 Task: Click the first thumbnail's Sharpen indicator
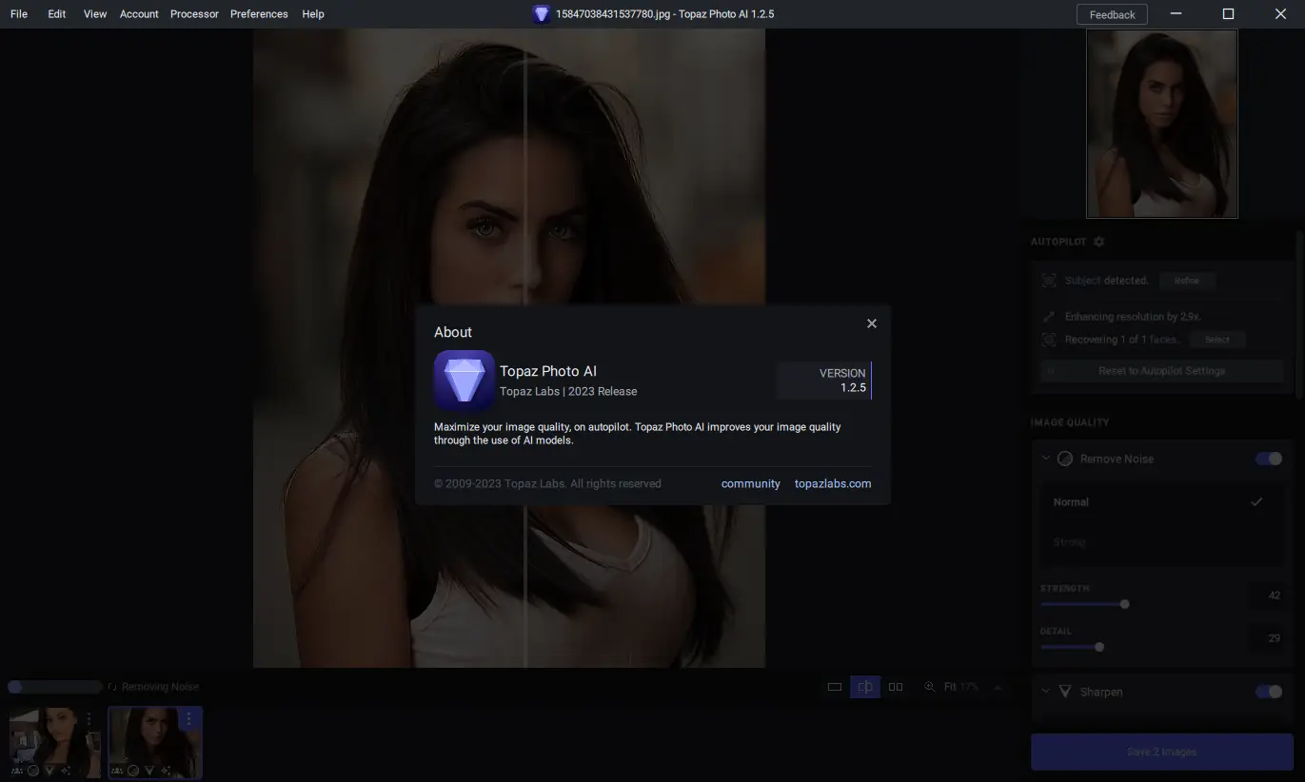pyautogui.click(x=49, y=771)
